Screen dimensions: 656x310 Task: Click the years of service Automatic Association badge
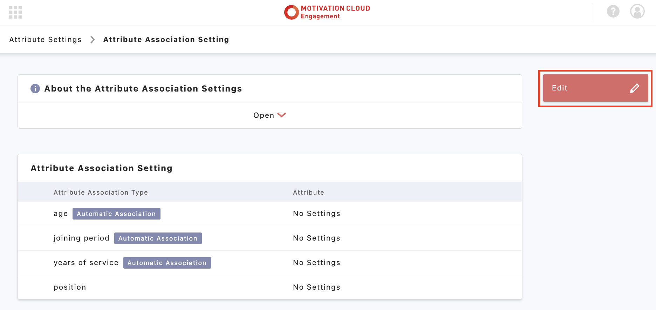[x=167, y=263]
